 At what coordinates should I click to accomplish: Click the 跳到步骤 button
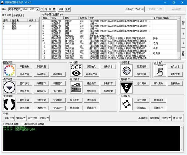[24, 100]
